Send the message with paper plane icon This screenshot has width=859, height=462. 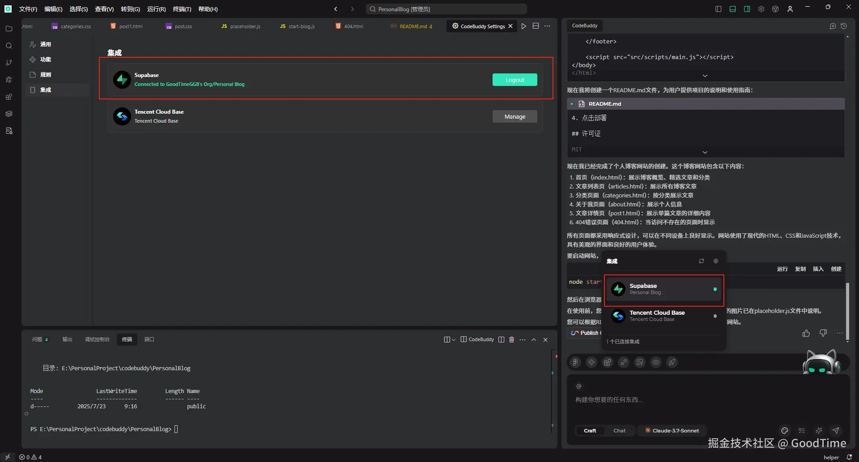(x=836, y=431)
